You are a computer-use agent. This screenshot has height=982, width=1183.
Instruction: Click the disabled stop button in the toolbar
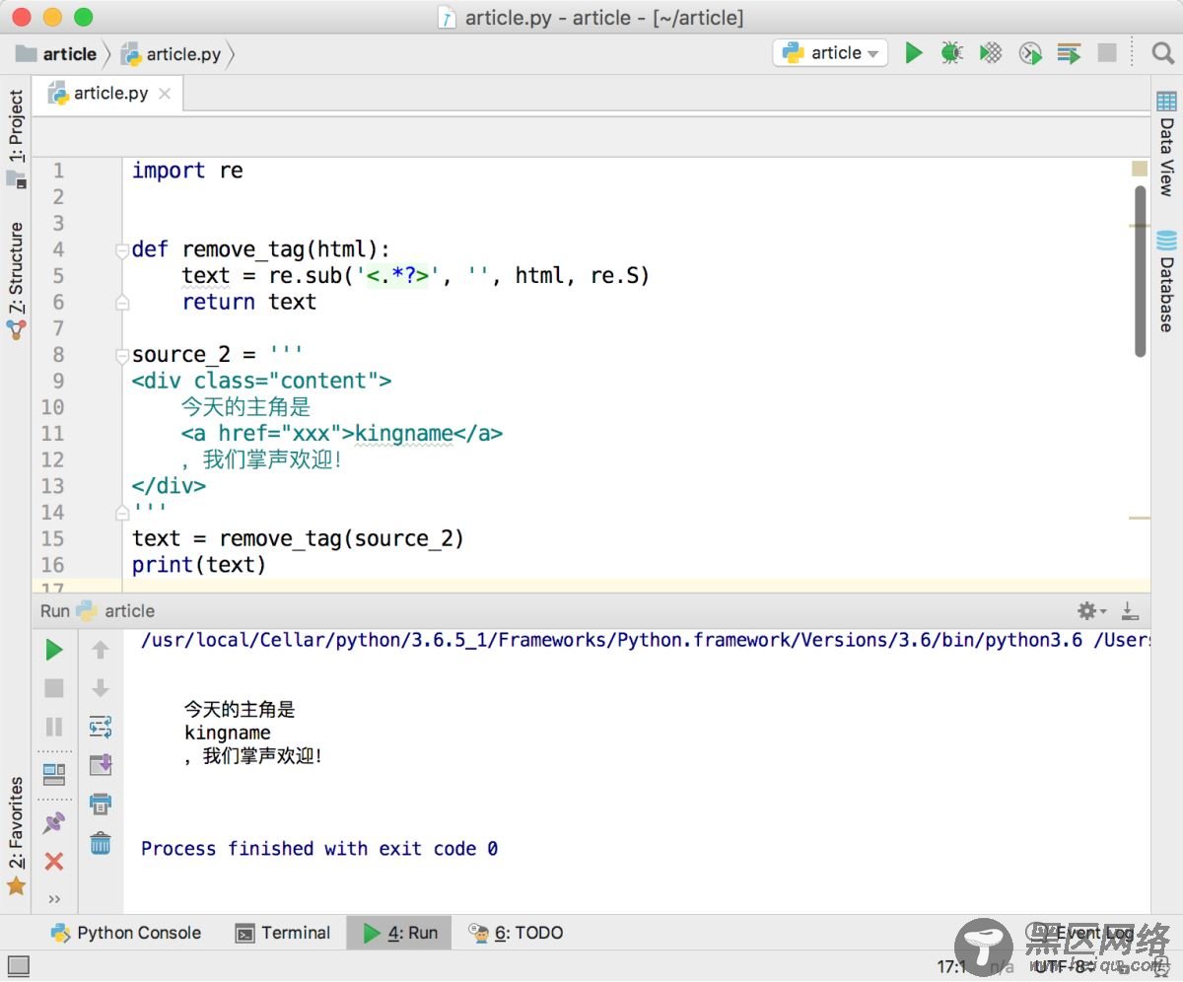tap(1107, 53)
